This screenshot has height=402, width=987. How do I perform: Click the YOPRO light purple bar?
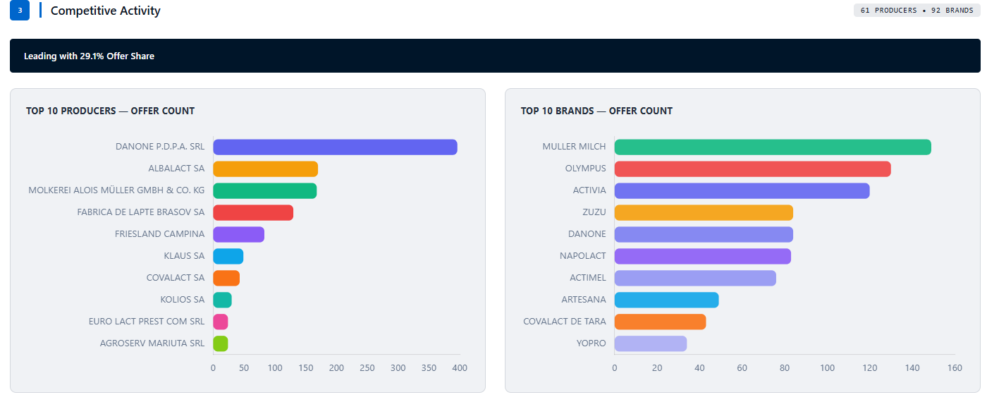650,343
